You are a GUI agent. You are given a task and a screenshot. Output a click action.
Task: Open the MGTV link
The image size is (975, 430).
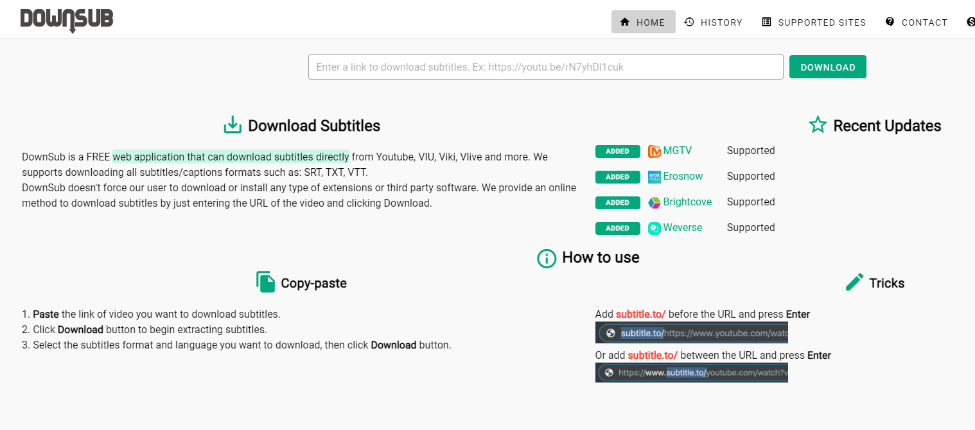tap(678, 151)
